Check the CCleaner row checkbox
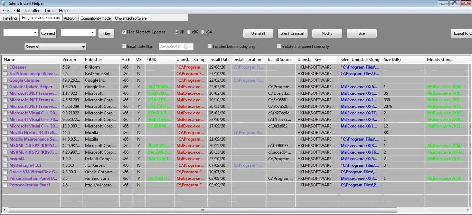Viewport: 472px width, 215px height. click(x=5, y=67)
